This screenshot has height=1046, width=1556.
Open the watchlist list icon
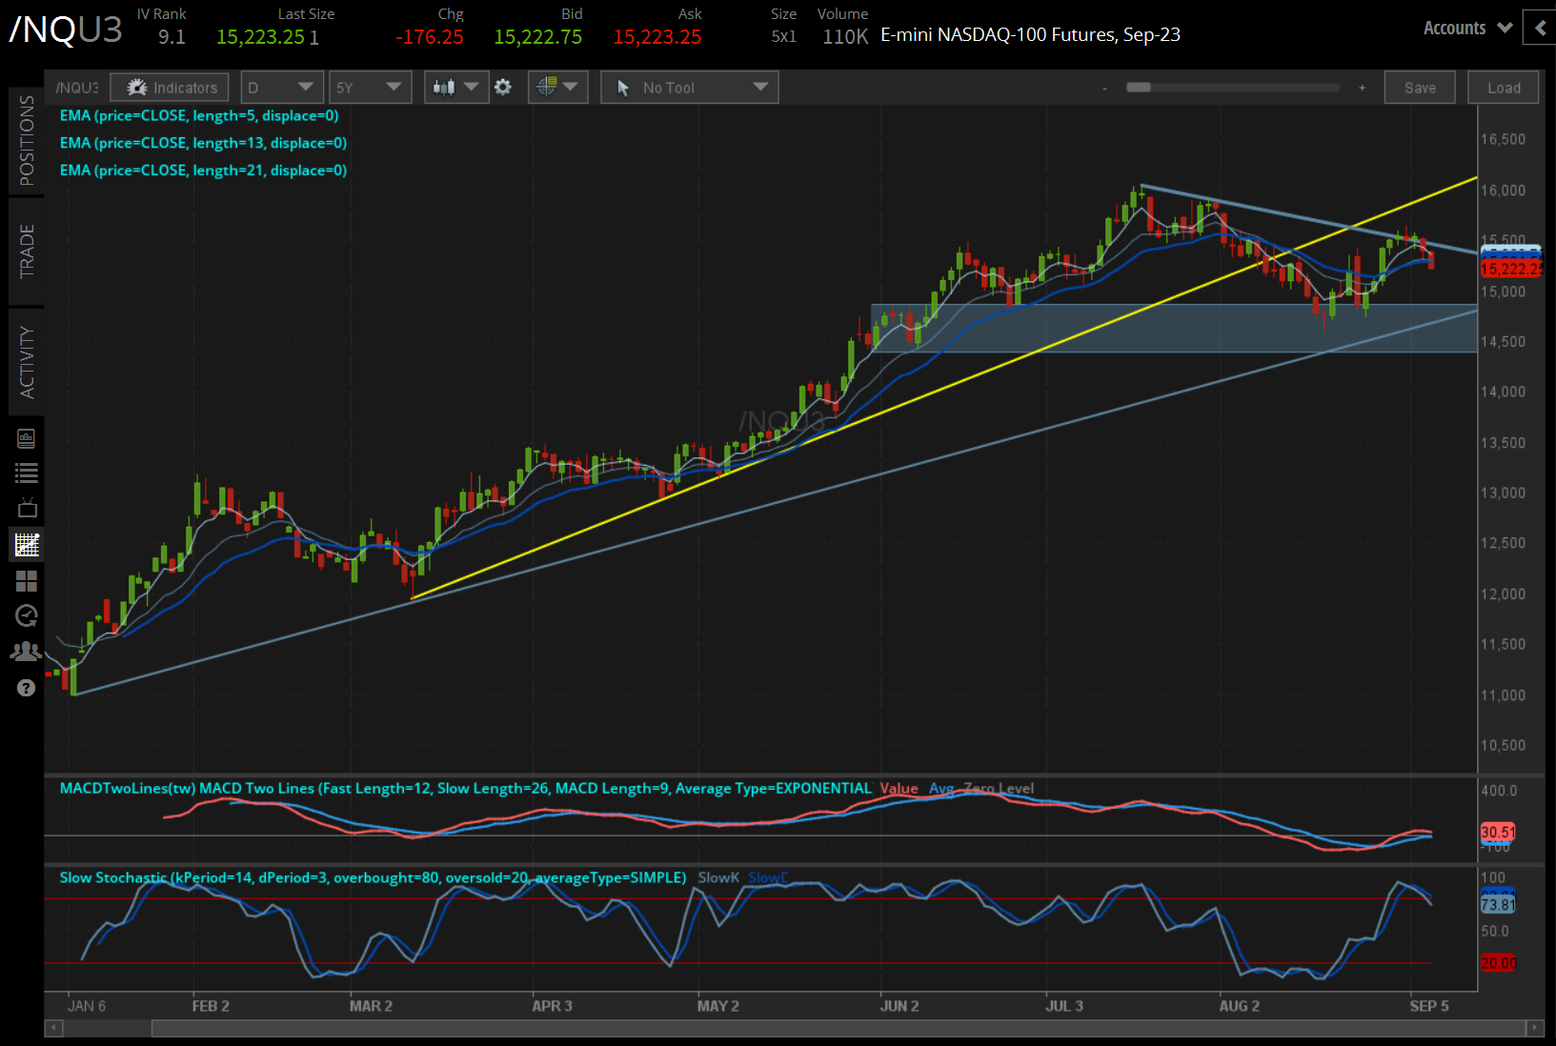click(27, 473)
